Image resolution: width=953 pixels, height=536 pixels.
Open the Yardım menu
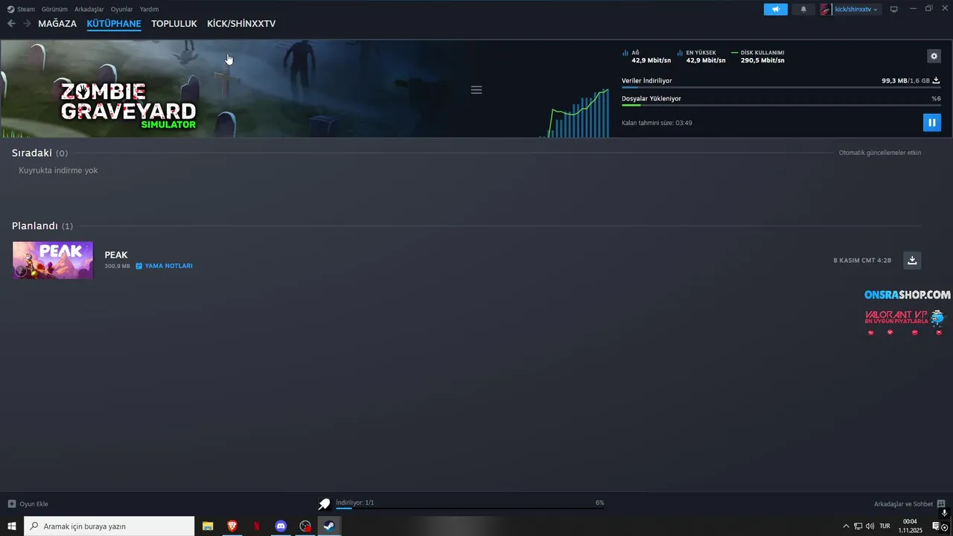click(x=149, y=9)
